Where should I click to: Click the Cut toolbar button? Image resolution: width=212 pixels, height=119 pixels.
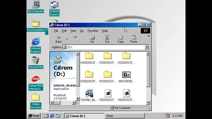pyautogui.click(x=107, y=39)
